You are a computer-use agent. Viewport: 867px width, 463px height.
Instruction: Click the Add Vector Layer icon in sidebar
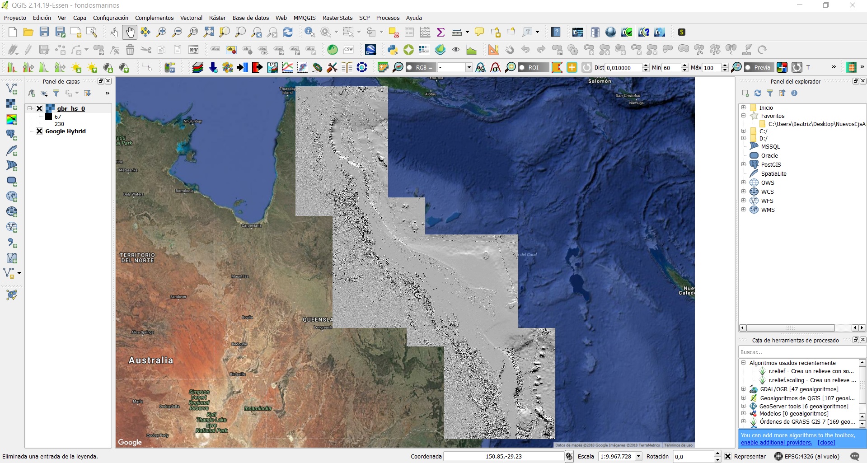[12, 89]
